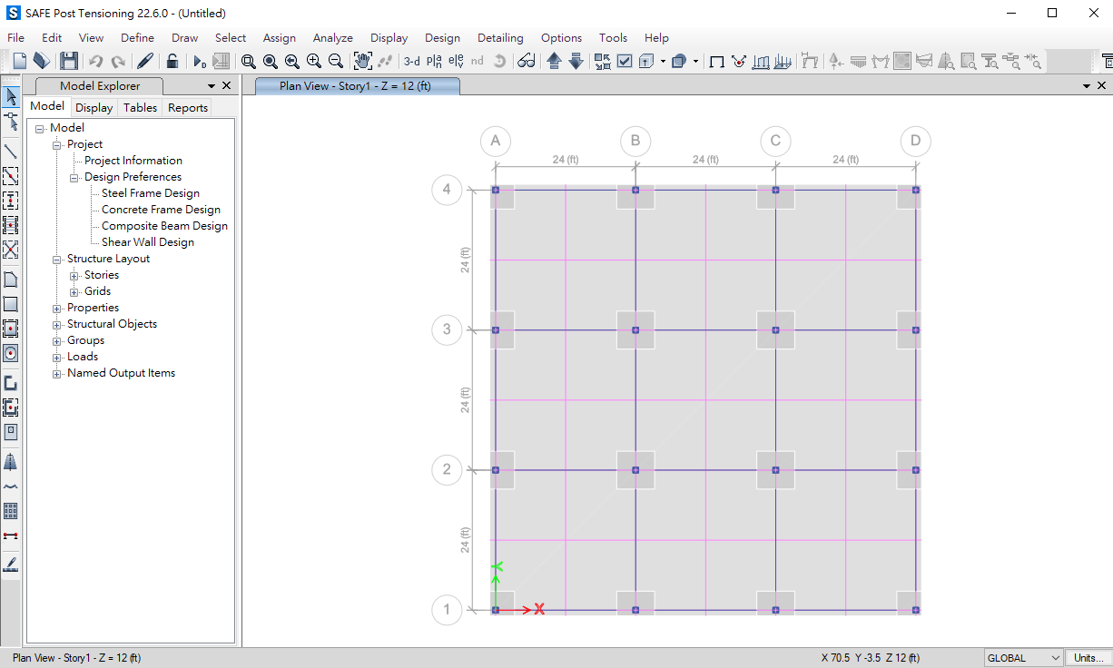Expand the Structural Objects node
Screen dimensions: 1113x668
pyautogui.click(x=57, y=325)
